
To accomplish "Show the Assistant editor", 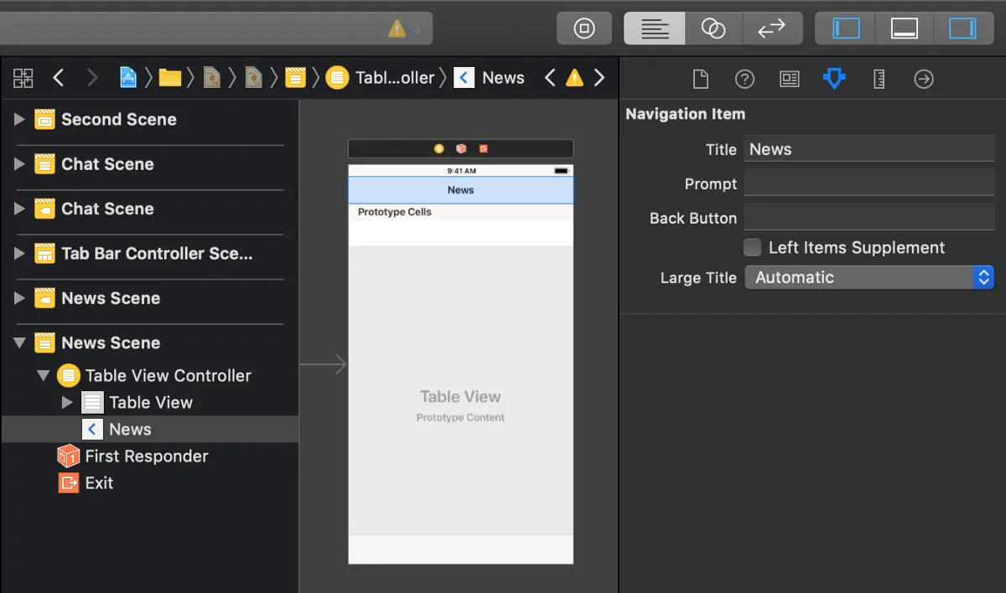I will [713, 28].
